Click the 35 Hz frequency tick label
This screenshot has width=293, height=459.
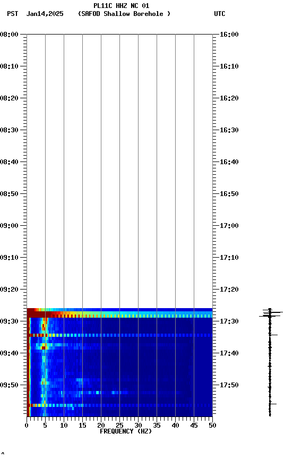click(x=157, y=426)
